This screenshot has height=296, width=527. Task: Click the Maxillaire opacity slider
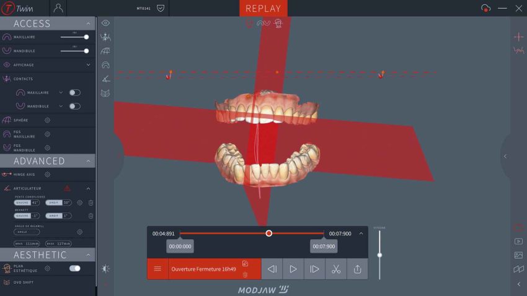74,37
